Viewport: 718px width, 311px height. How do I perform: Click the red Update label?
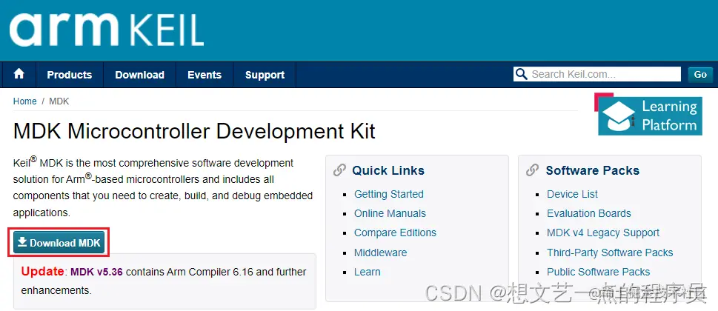coord(42,271)
